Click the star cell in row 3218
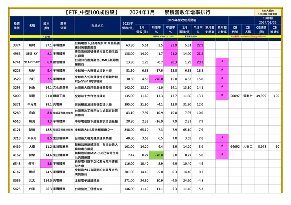Image resolution: width=291 pixels, height=205 pixels. tap(222, 138)
